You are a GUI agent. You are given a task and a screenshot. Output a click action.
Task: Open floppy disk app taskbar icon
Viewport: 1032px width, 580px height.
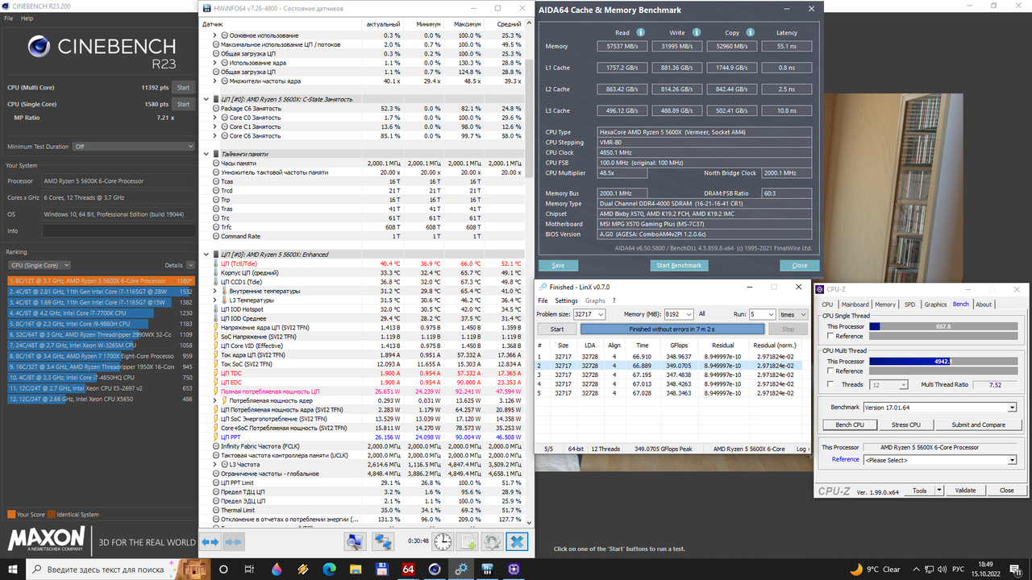pyautogui.click(x=382, y=569)
